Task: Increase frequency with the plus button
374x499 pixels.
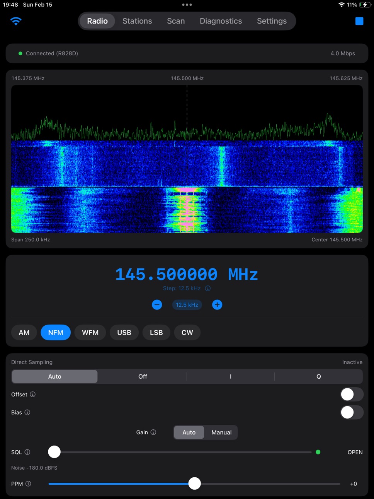Action: 217,305
